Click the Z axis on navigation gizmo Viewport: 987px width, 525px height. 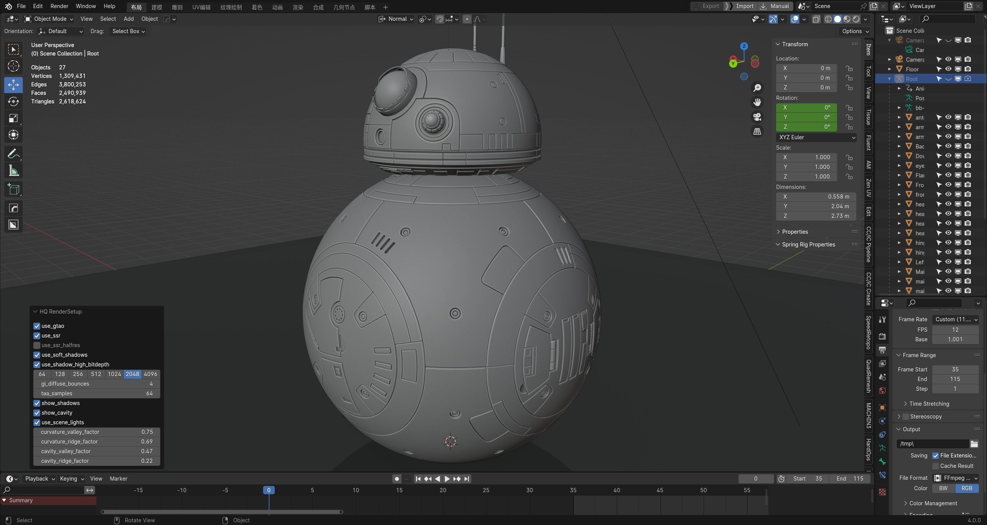[x=744, y=46]
